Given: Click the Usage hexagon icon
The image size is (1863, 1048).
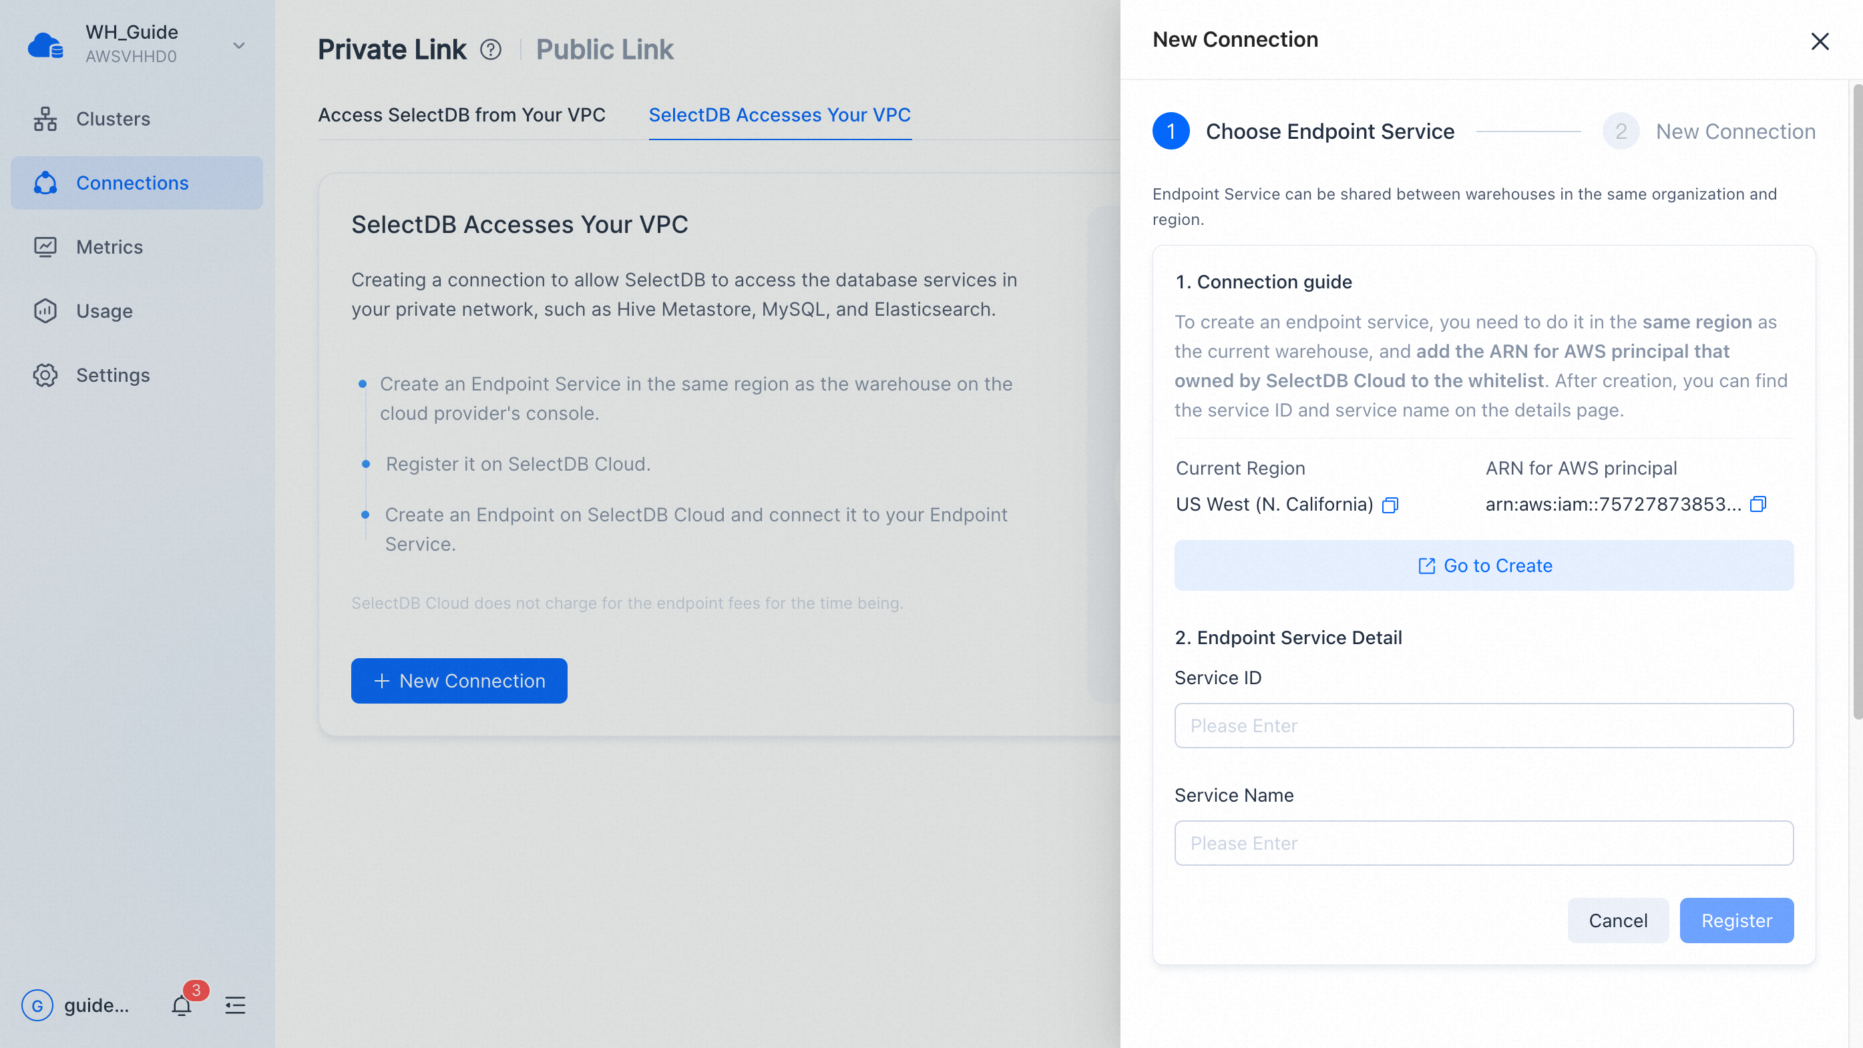Looking at the screenshot, I should (x=45, y=311).
